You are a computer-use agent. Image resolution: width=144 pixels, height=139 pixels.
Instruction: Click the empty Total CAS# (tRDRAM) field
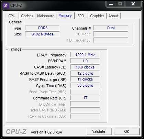click(85, 110)
